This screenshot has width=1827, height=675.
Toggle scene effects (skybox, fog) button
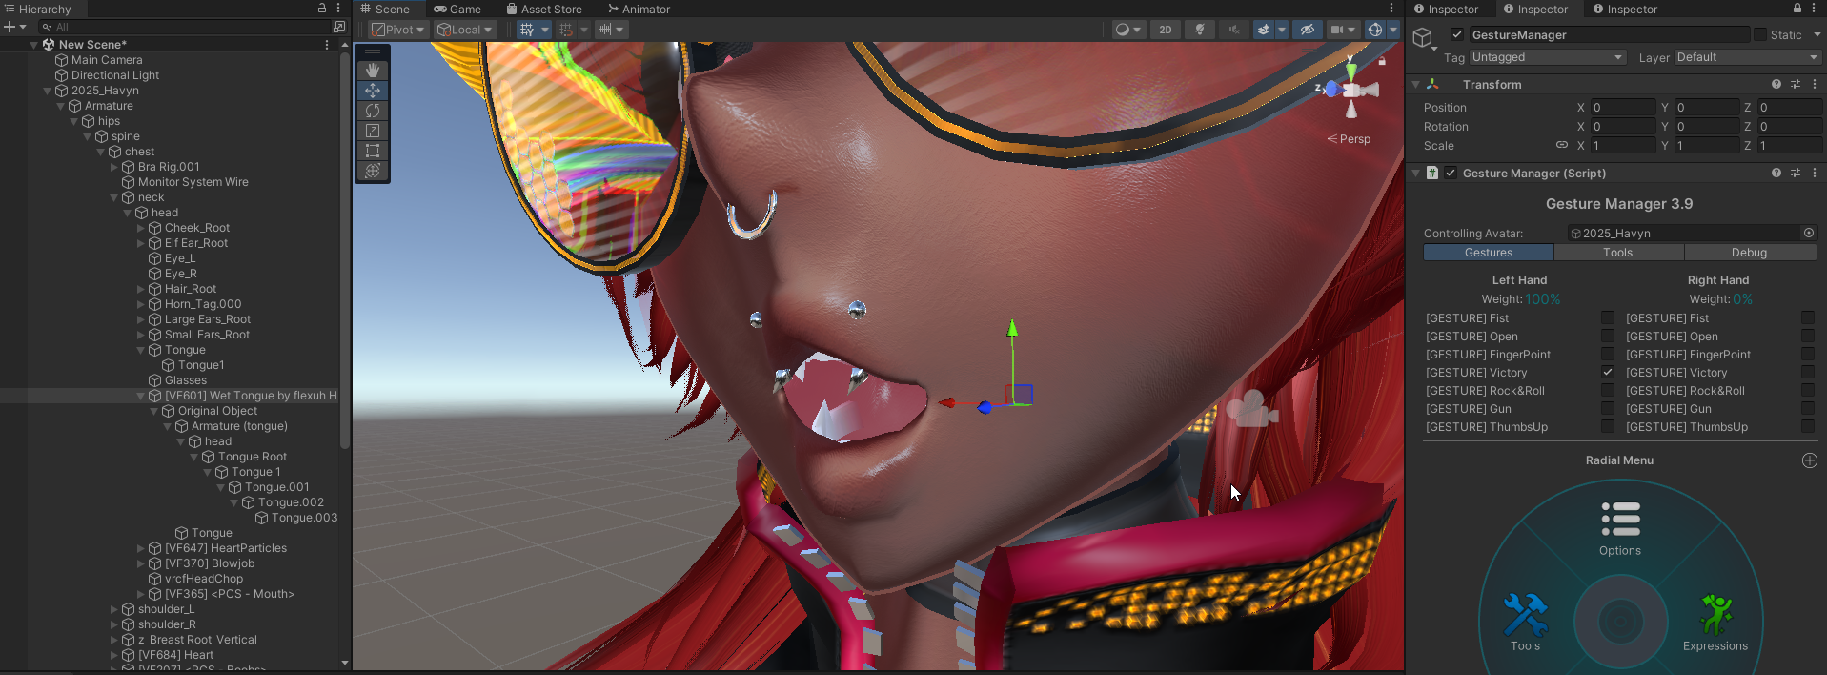tap(1264, 30)
